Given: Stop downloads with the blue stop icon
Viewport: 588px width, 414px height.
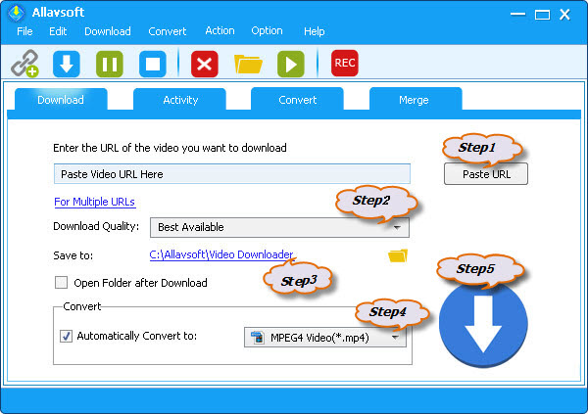Looking at the screenshot, I should pyautogui.click(x=153, y=64).
